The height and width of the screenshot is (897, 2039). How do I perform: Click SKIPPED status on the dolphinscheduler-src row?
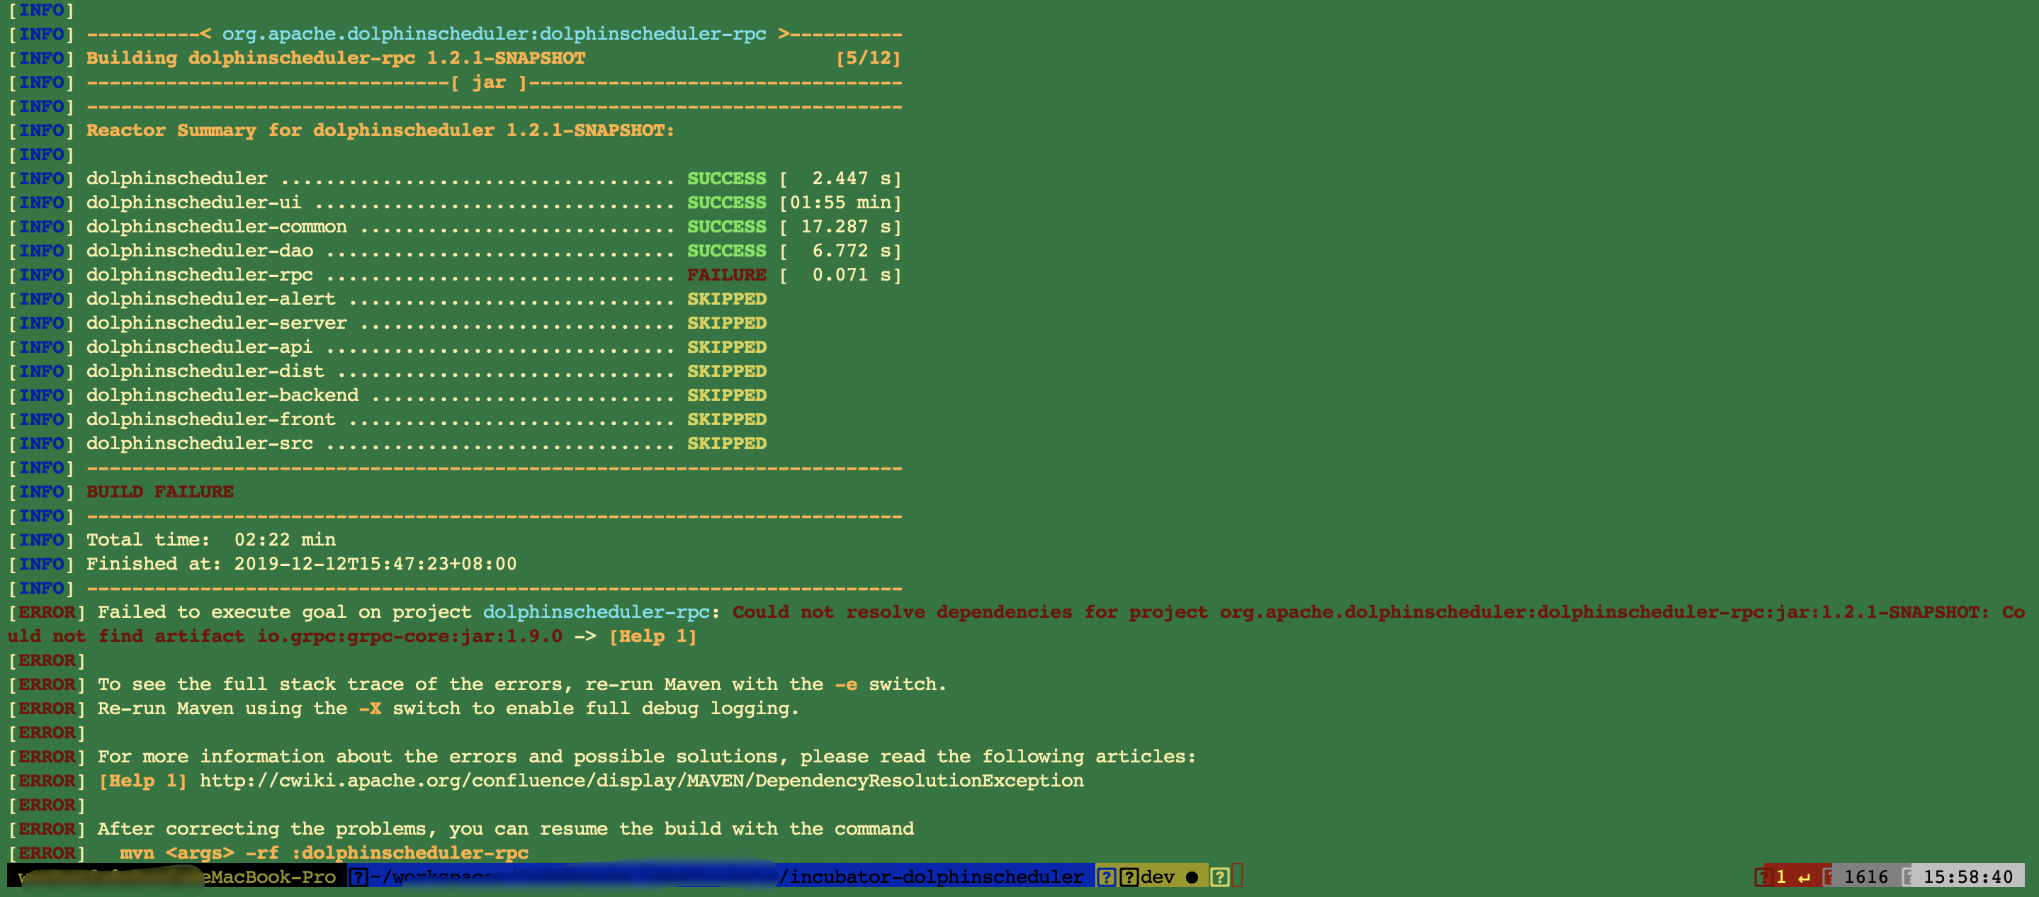pos(727,444)
